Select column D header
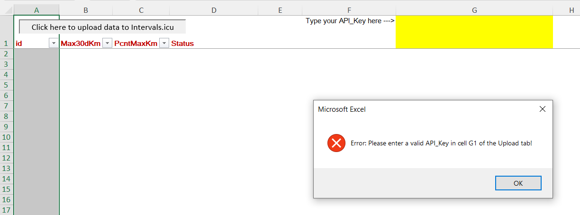580x215 pixels. [x=214, y=10]
